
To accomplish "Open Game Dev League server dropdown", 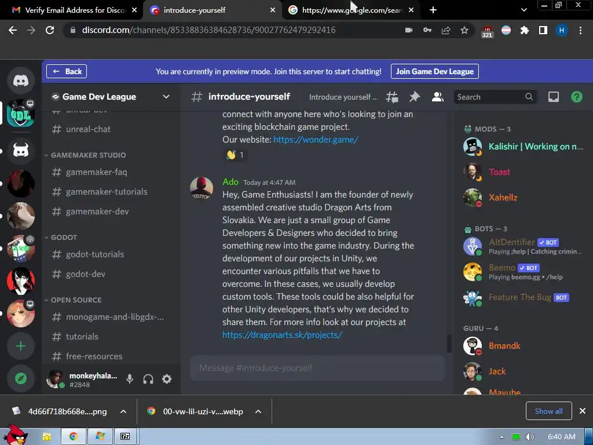I will 166,97.
